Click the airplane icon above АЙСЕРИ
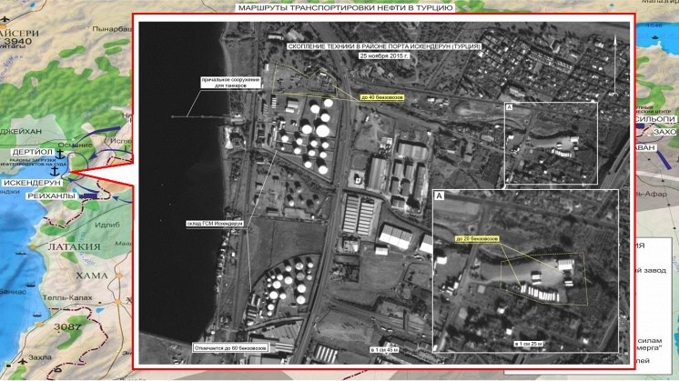Image resolution: width=679 pixels, height=381 pixels. tap(4, 19)
